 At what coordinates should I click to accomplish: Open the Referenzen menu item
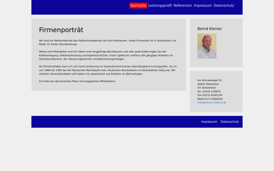(x=183, y=5)
